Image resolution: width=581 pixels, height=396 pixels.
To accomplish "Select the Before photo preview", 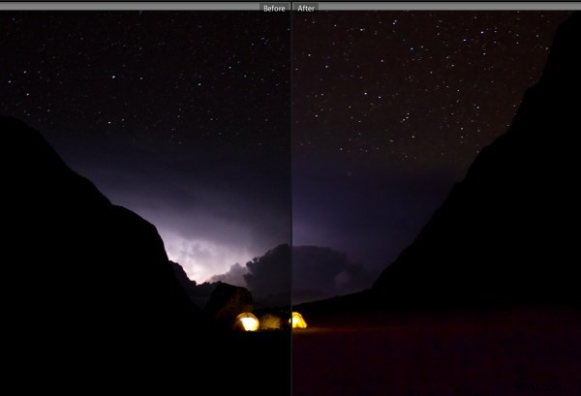I will coord(145,203).
